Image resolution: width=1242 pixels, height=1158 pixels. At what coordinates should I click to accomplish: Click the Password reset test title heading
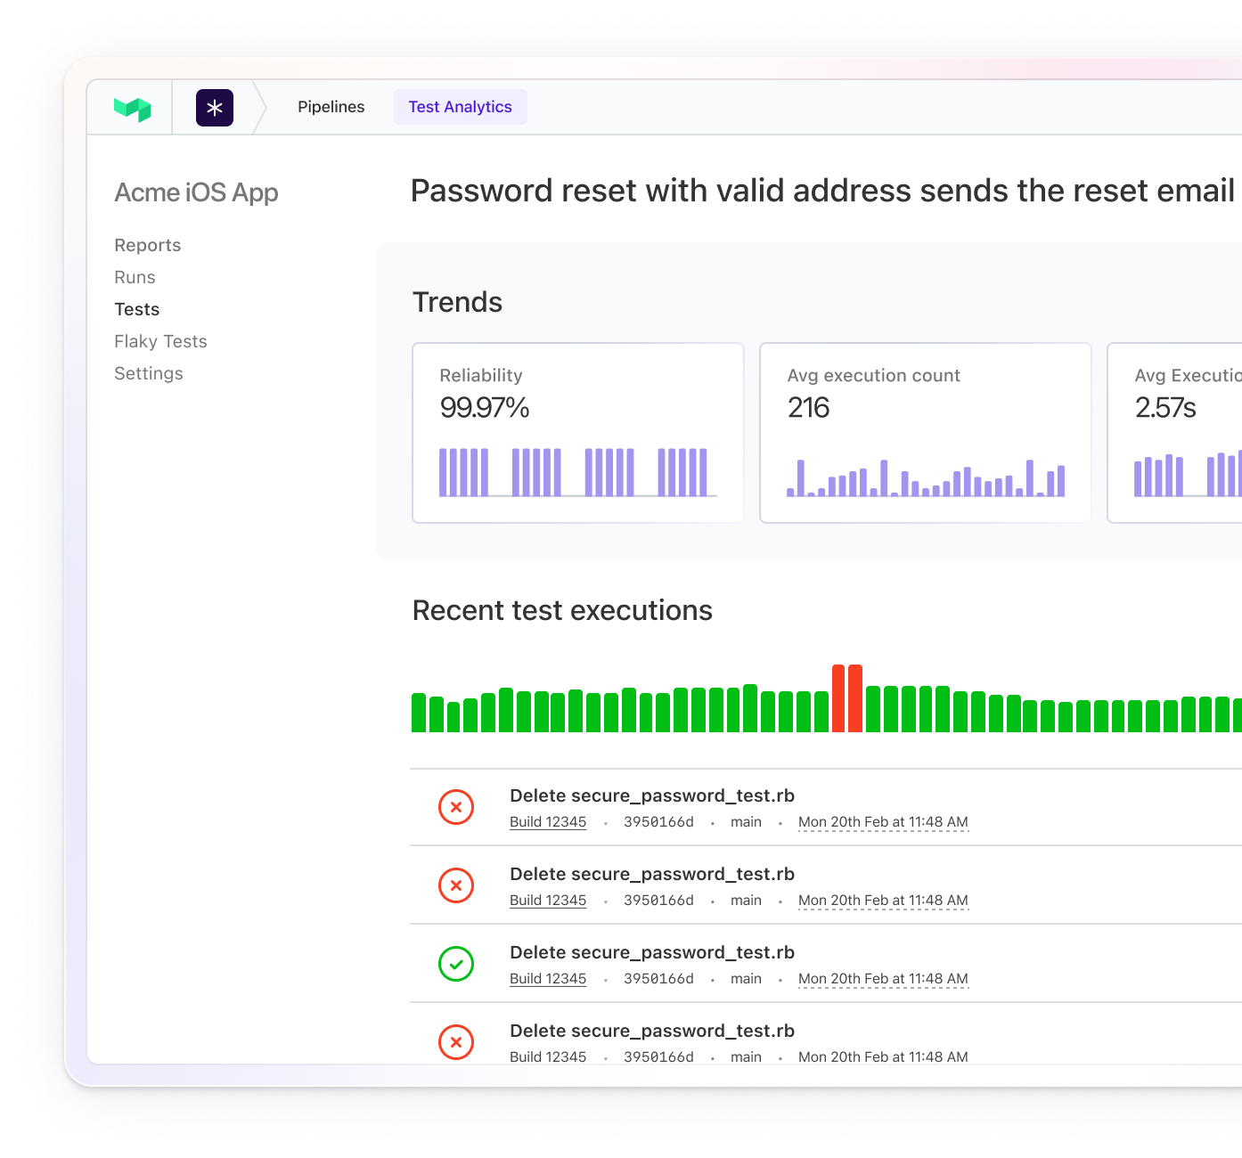pyautogui.click(x=822, y=191)
